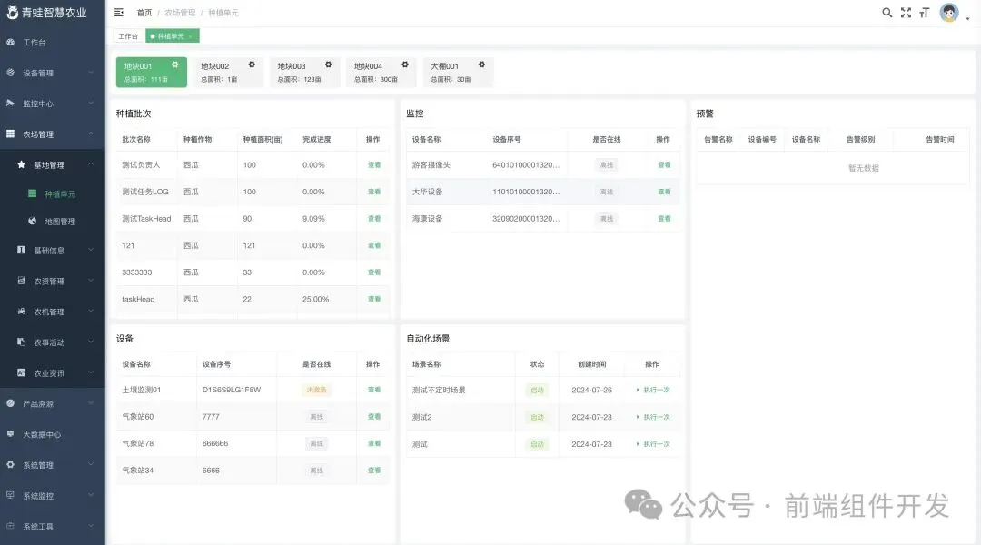Toggle fullscreen mode icon
This screenshot has width=981, height=545.
(x=906, y=13)
